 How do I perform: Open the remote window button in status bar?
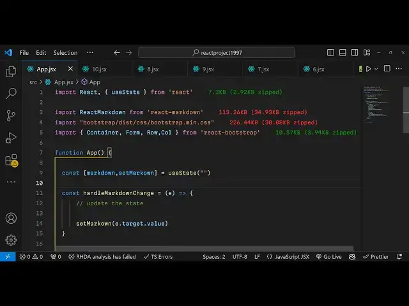[x=8, y=256]
